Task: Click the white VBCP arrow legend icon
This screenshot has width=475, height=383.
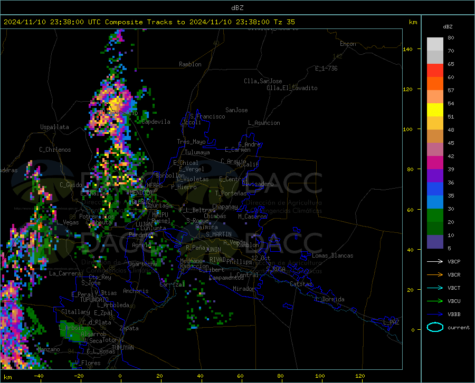Action: pos(435,261)
